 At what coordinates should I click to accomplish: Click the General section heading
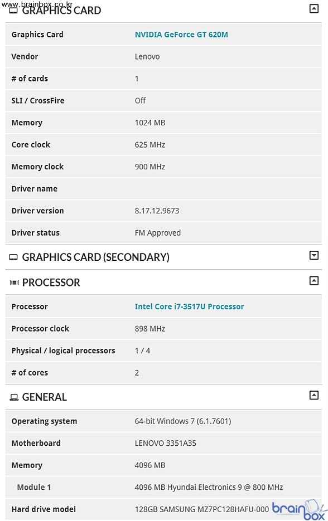pyautogui.click(x=44, y=397)
